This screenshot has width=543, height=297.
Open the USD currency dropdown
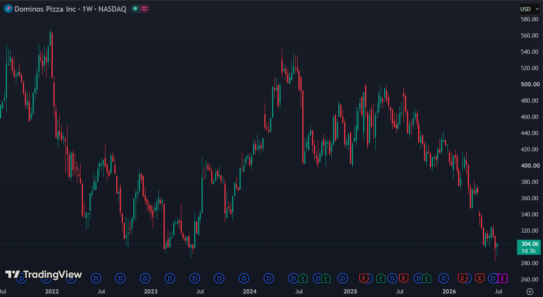[x=529, y=9]
